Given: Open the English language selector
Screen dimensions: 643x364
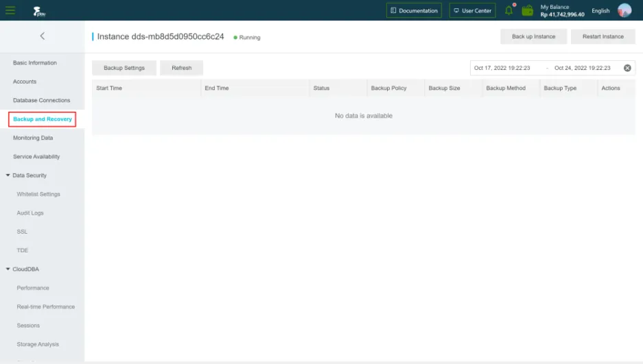Looking at the screenshot, I should (600, 11).
